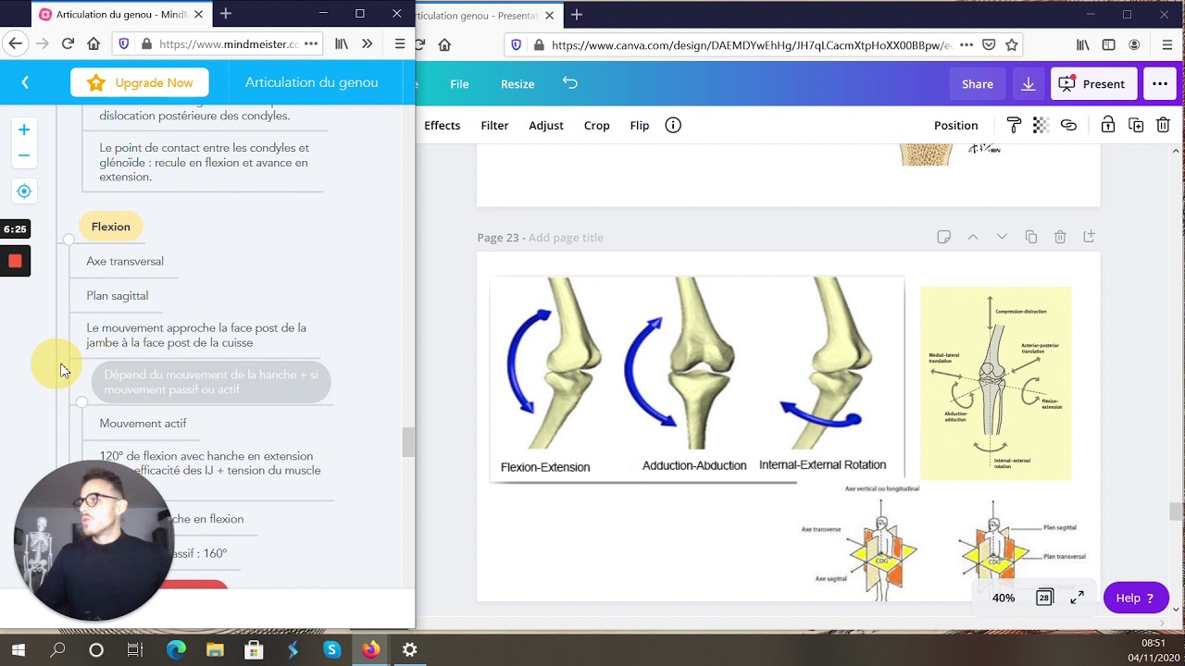The height and width of the screenshot is (666, 1185).
Task: Collapse the Flexion branch circle
Action: [x=69, y=240]
